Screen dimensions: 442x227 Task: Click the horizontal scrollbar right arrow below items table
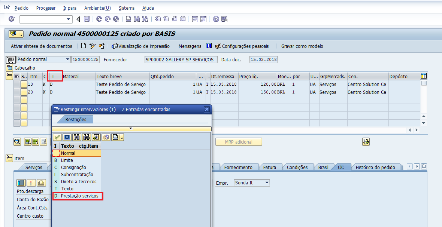click(416, 130)
